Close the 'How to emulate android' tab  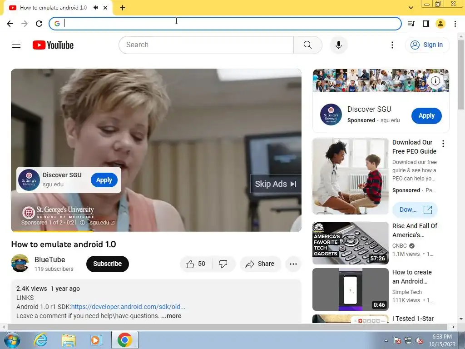(x=105, y=8)
